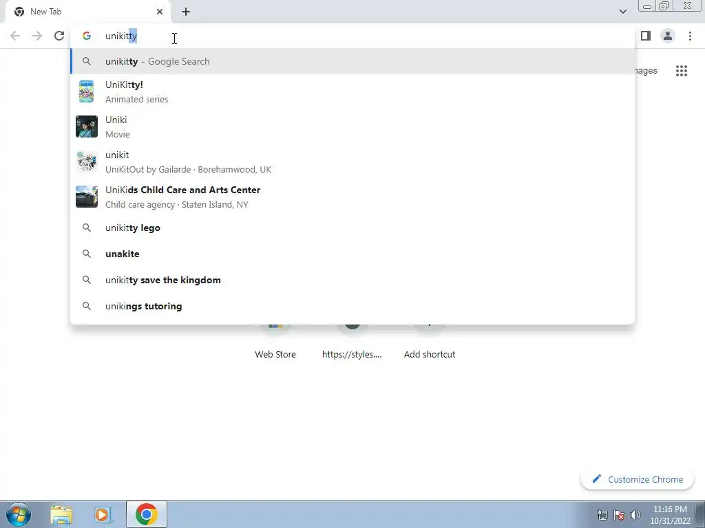Launch Windows Media Player from taskbar

tap(103, 514)
